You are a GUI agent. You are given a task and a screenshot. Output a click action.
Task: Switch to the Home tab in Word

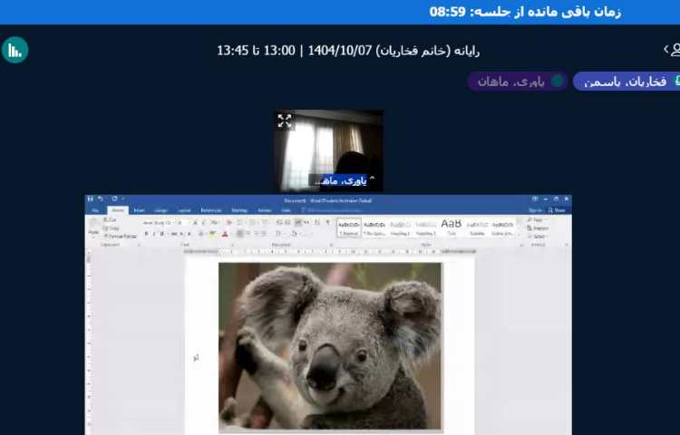point(118,210)
